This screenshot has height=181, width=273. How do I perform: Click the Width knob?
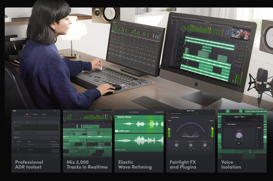tap(177, 145)
